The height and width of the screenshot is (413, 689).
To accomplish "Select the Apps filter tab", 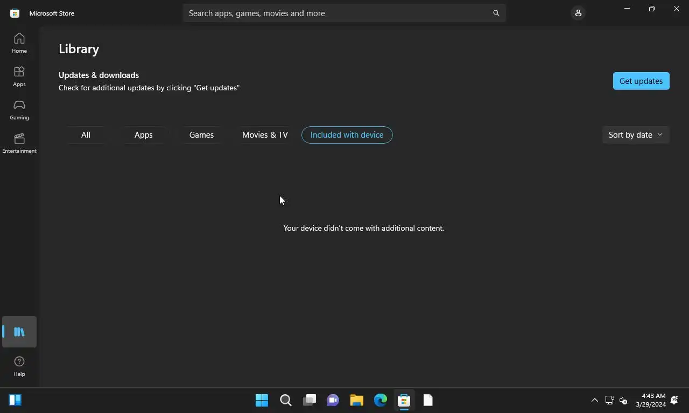I will coord(144,134).
